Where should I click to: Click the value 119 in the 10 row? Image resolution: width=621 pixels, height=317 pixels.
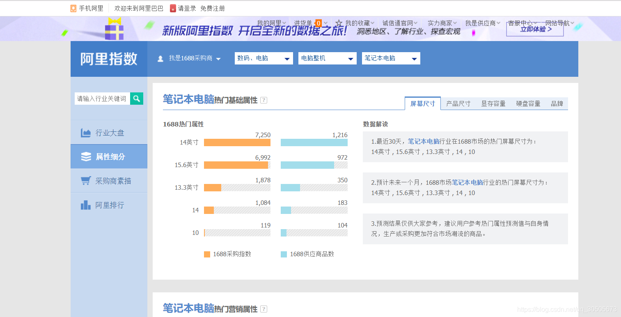(x=266, y=225)
